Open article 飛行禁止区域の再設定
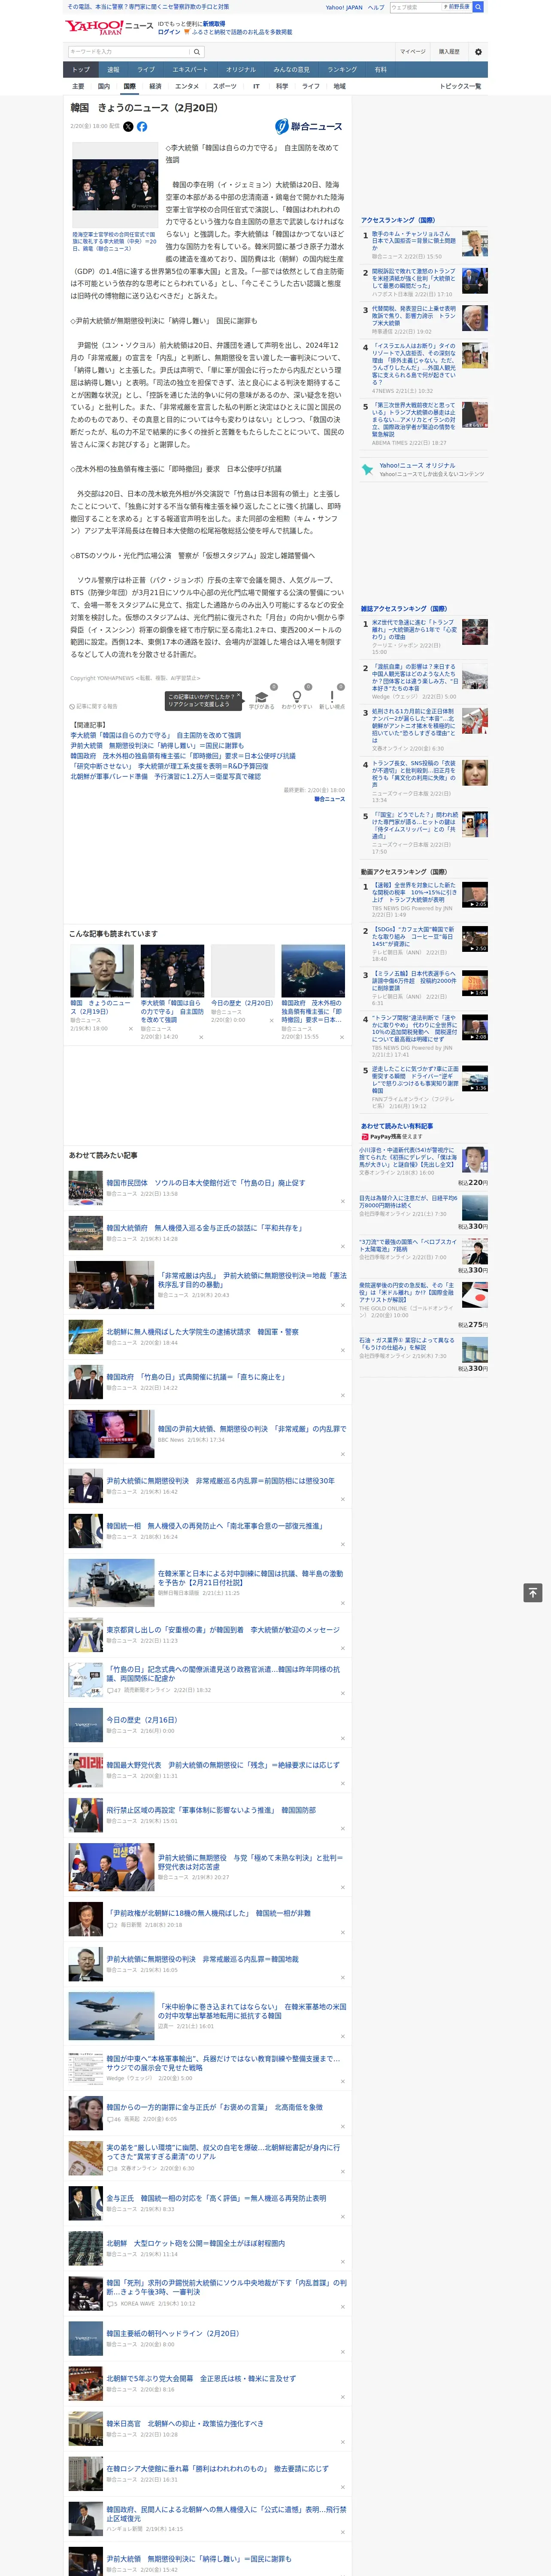 pos(211,1810)
